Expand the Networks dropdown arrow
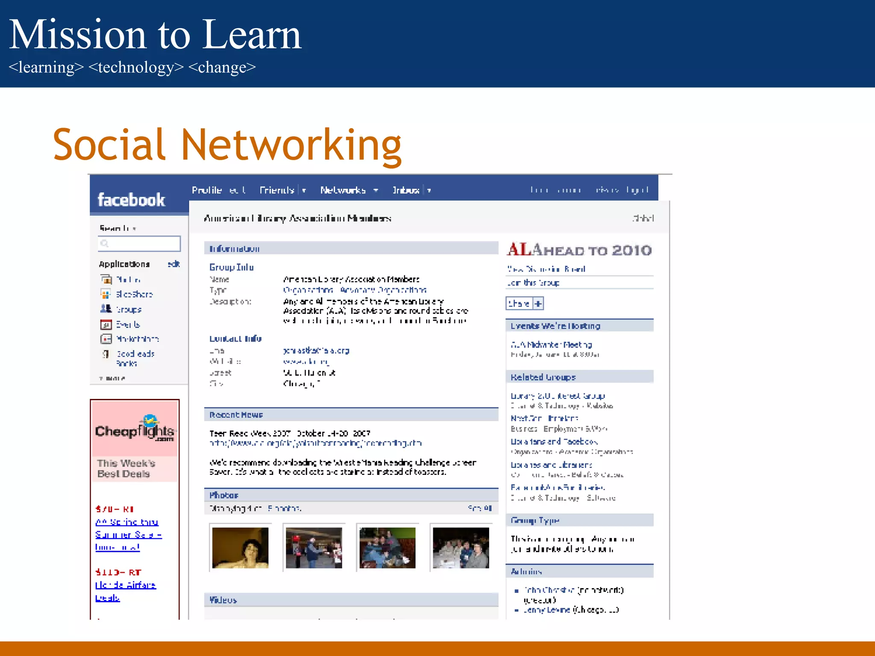This screenshot has width=875, height=656. click(x=376, y=190)
